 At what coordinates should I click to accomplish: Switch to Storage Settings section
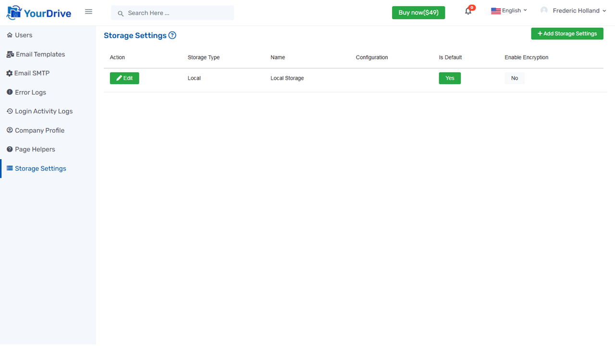[x=40, y=168]
